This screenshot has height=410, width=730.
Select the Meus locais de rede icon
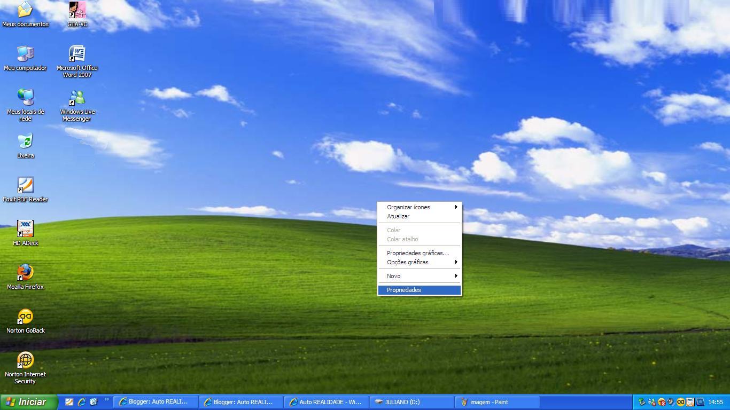click(25, 105)
